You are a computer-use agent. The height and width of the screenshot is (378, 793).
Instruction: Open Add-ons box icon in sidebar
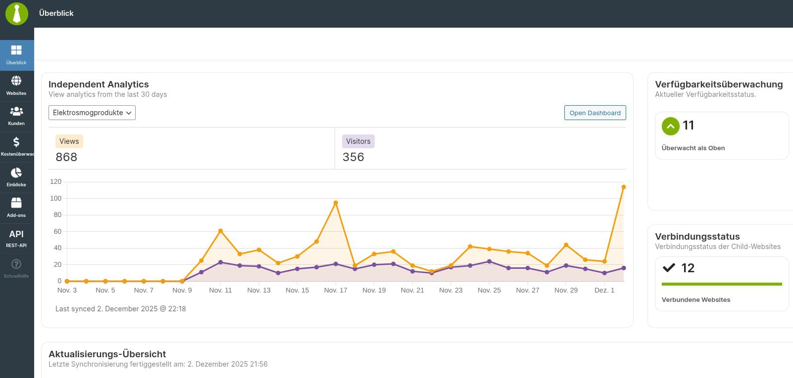16,203
